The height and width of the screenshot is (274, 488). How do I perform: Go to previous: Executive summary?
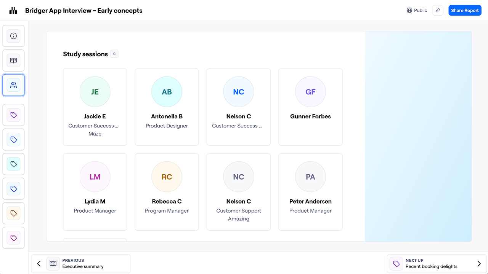[x=81, y=263]
